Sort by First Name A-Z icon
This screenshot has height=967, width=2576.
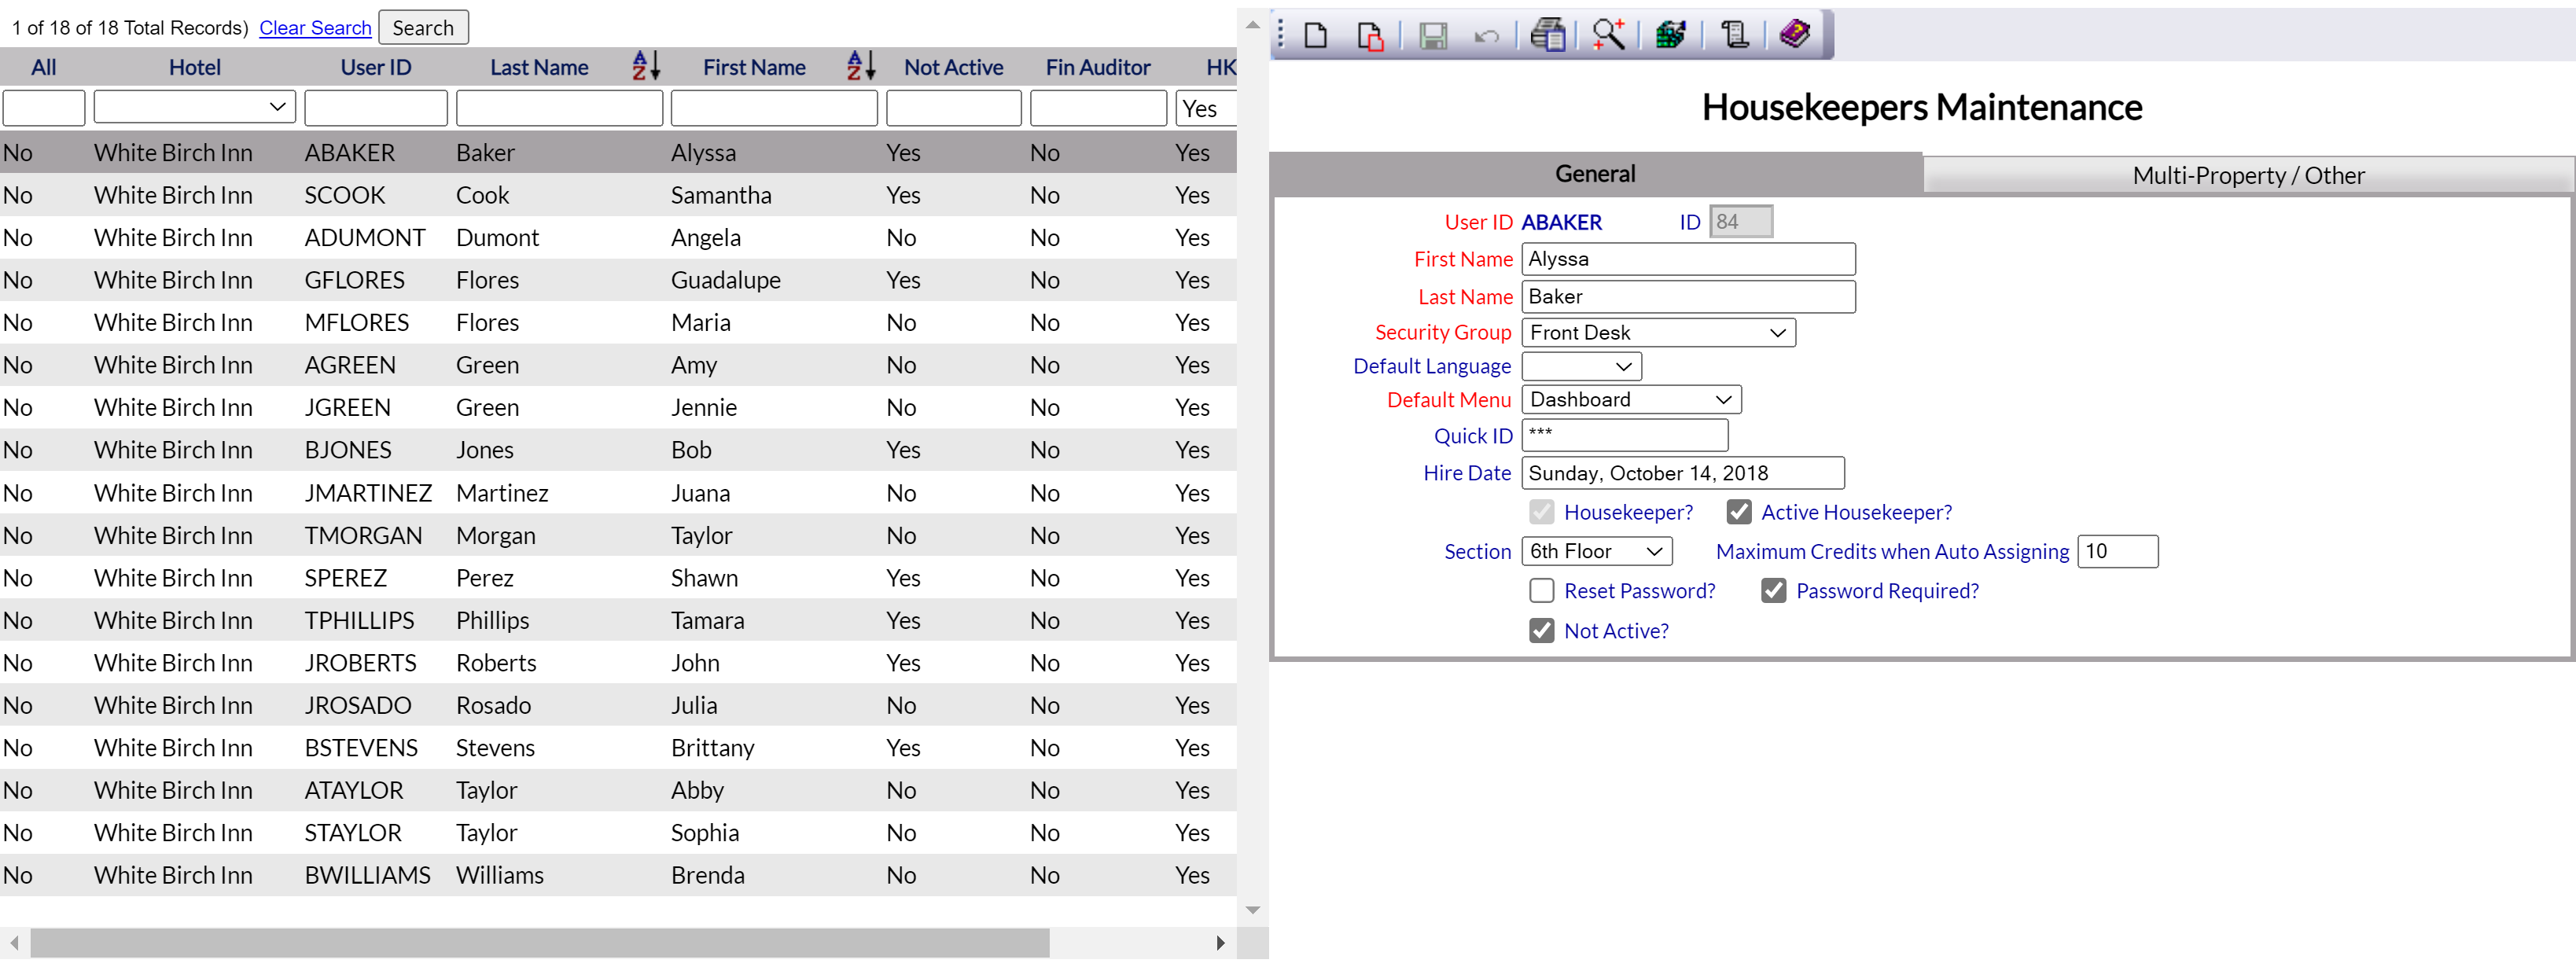tap(861, 66)
